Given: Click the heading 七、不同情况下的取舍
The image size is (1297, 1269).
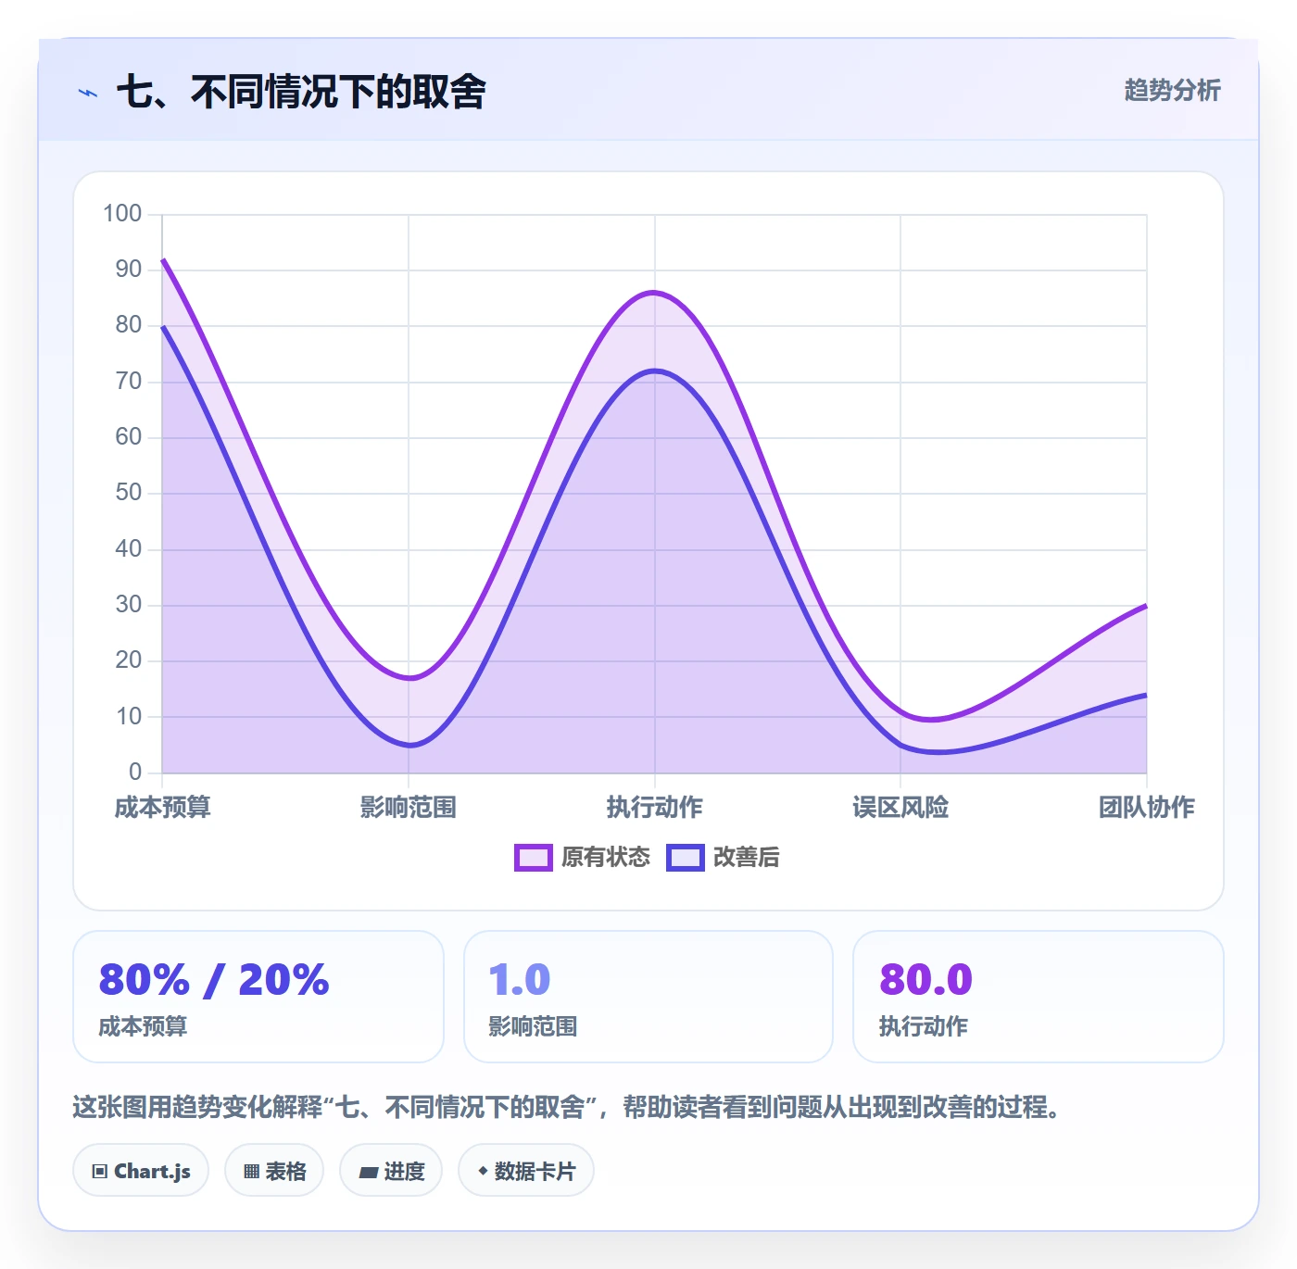Looking at the screenshot, I should click(x=301, y=92).
